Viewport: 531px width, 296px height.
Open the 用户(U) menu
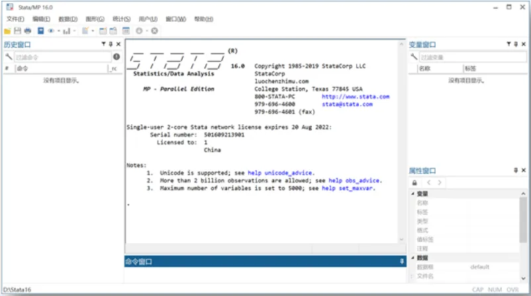click(148, 19)
